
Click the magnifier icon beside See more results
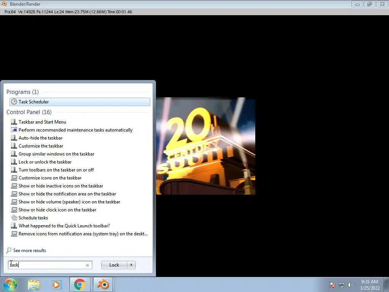[9, 250]
